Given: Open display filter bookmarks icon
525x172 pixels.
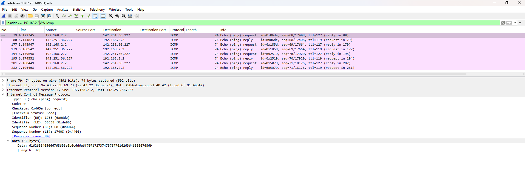Looking at the screenshot, I should pyautogui.click(x=3, y=23).
